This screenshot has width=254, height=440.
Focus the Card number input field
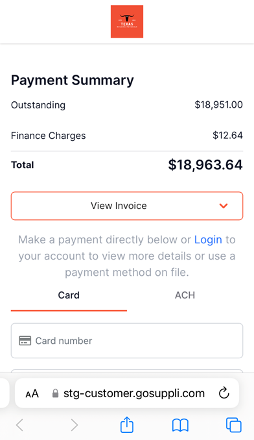(x=127, y=341)
